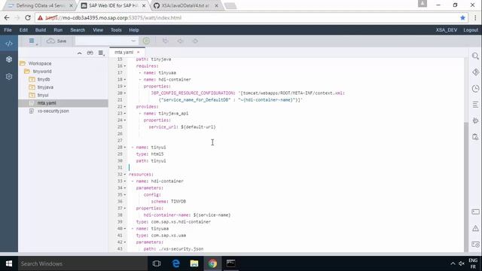Image resolution: width=482 pixels, height=271 pixels.
Task: Collapse code fold at line 40
Action: click(125, 229)
